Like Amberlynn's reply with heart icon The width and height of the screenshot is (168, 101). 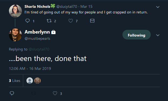pos(55,93)
